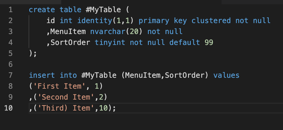Click the 'identity' keyword on line 2
The image size is (283, 130).
click(95, 21)
